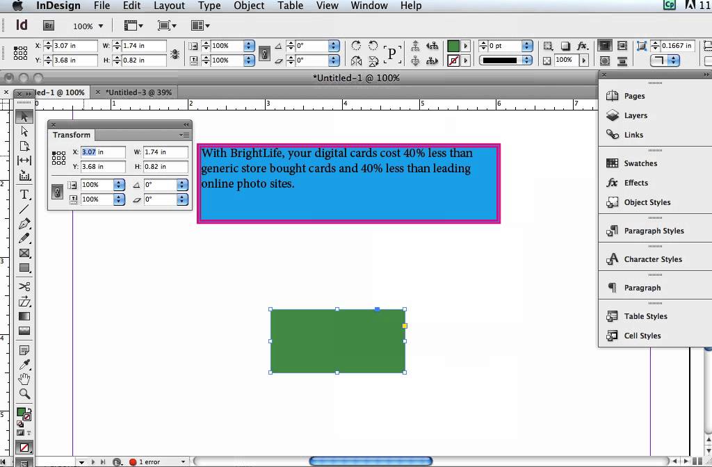Click the fx effects icon in control bar

click(582, 45)
